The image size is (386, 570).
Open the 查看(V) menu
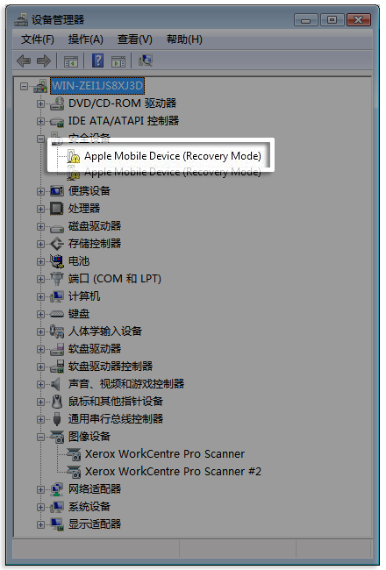(x=134, y=39)
